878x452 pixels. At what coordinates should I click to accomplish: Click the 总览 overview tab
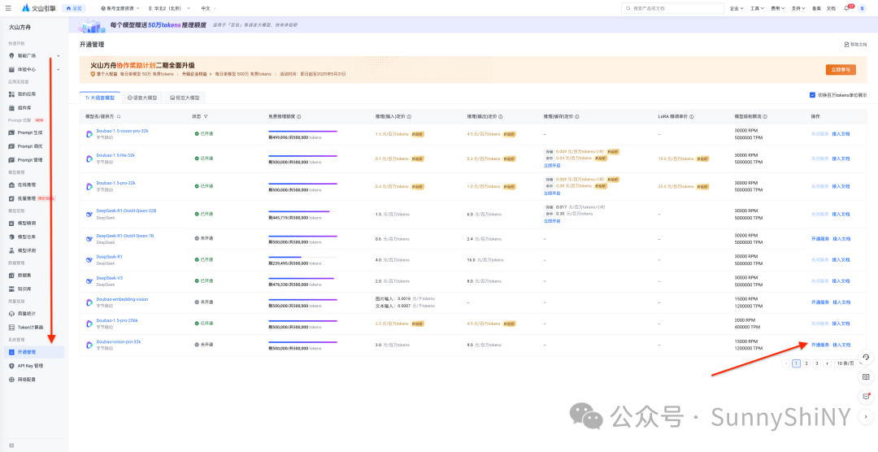73,8
